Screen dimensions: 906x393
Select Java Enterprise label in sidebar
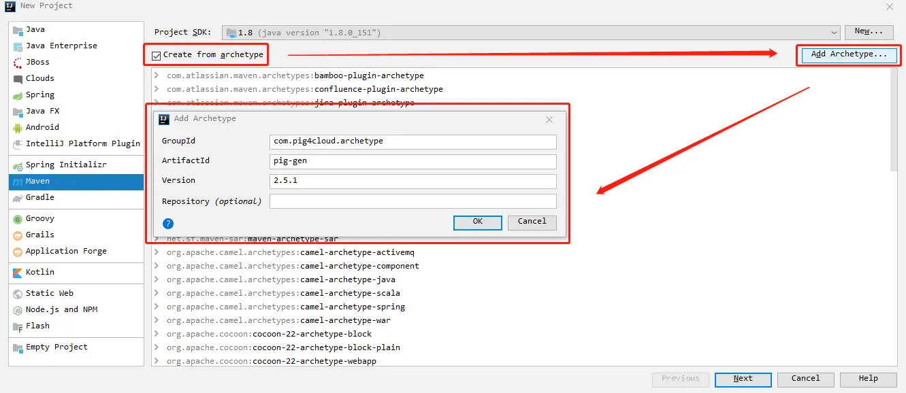click(x=61, y=46)
